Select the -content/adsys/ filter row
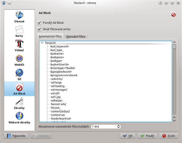This screenshot has width=182, height=143. [60, 111]
